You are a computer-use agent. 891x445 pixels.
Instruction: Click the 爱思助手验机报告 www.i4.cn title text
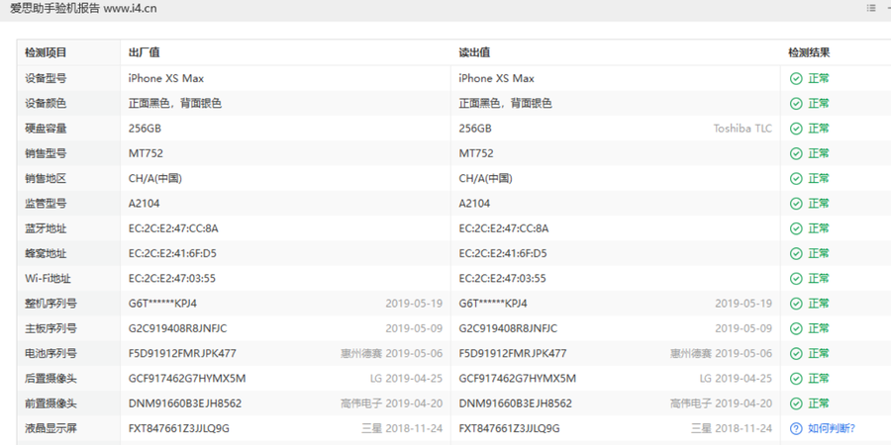pyautogui.click(x=83, y=8)
